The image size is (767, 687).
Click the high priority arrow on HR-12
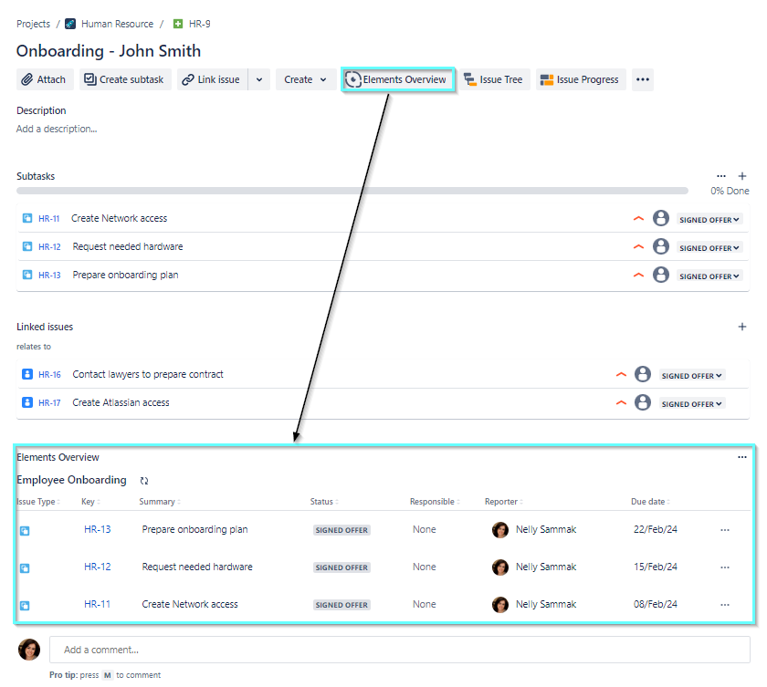638,246
